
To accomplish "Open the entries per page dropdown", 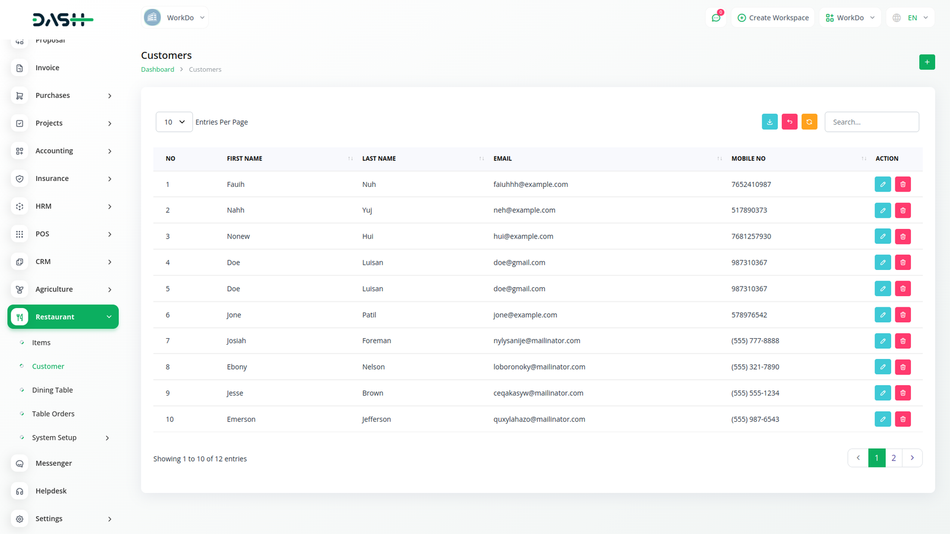I will tap(174, 122).
